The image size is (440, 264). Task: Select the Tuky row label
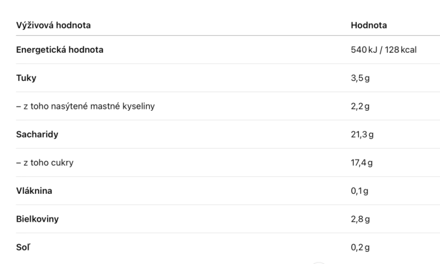click(26, 78)
